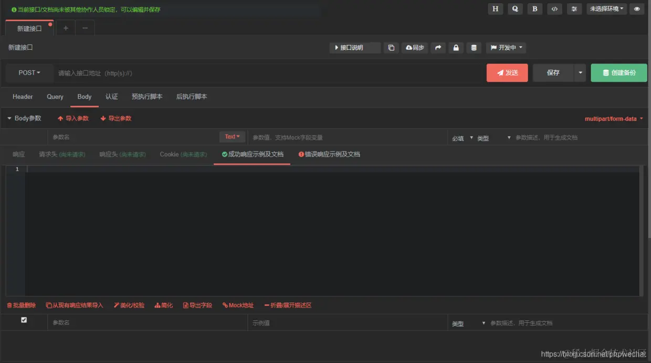Switch to the Header tab

(x=23, y=97)
